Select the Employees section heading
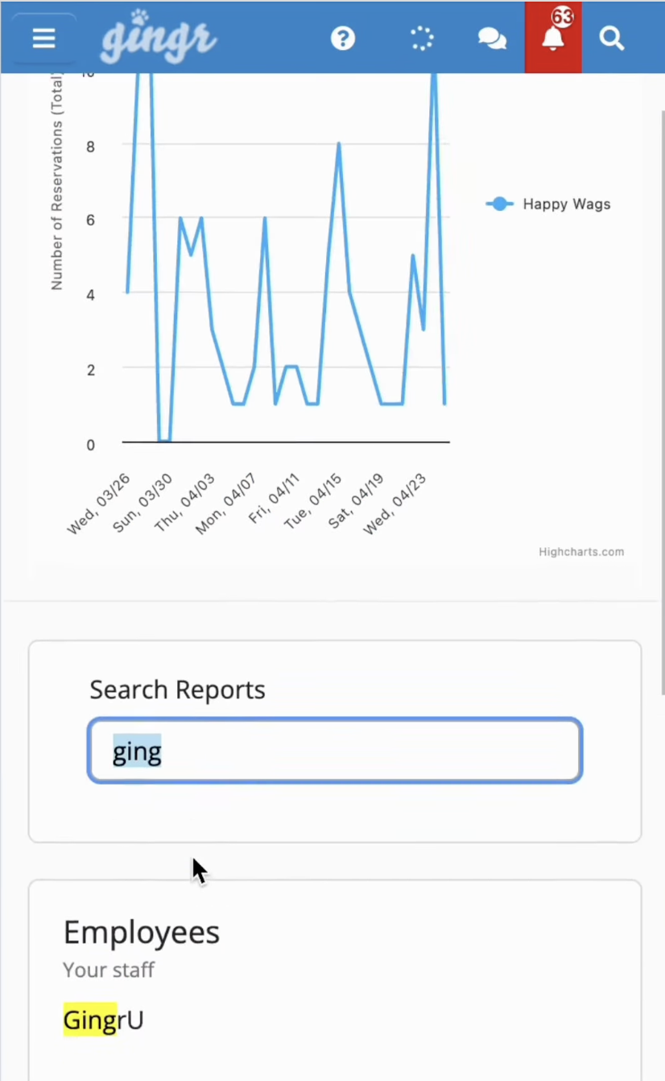665x1081 pixels. [x=142, y=932]
